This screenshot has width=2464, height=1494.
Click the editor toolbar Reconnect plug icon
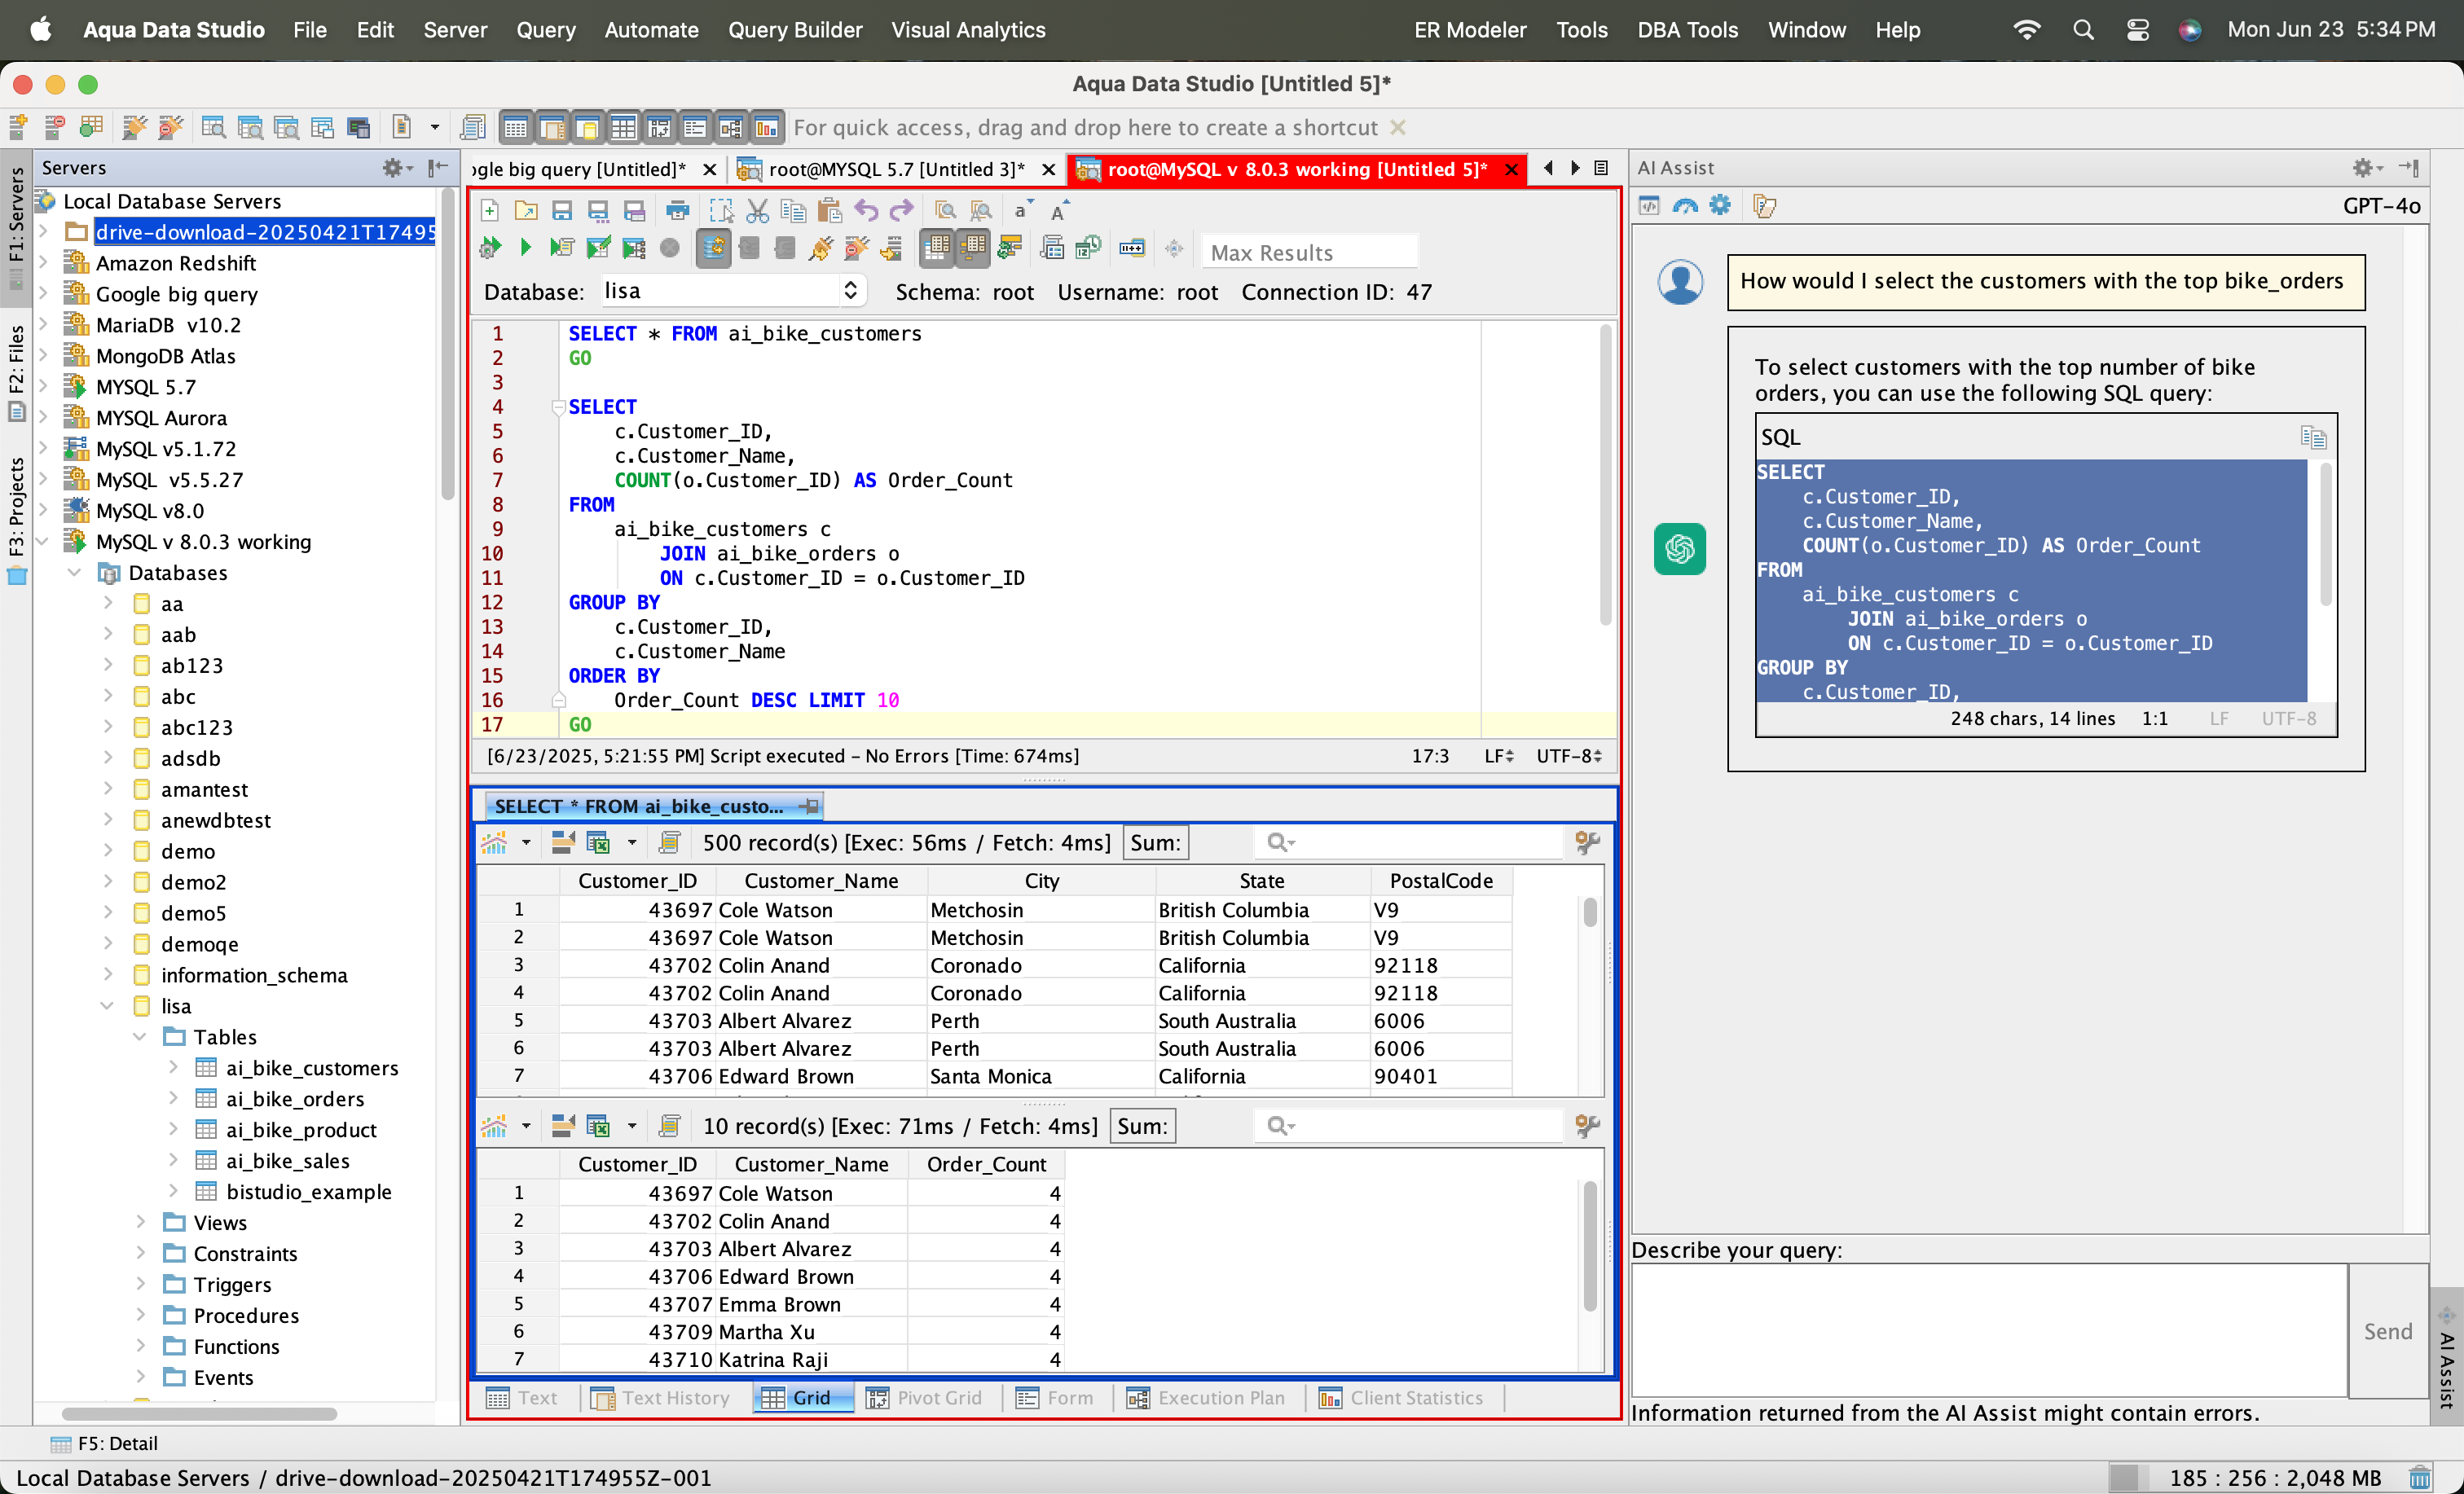[821, 247]
